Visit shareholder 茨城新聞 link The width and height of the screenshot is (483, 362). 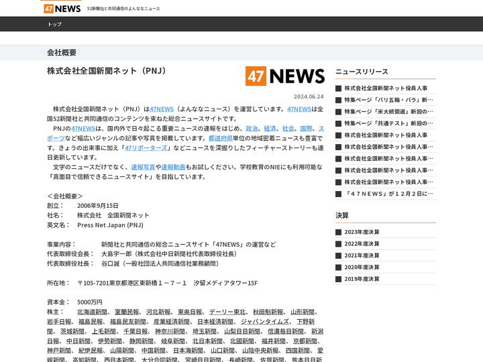coord(72,331)
